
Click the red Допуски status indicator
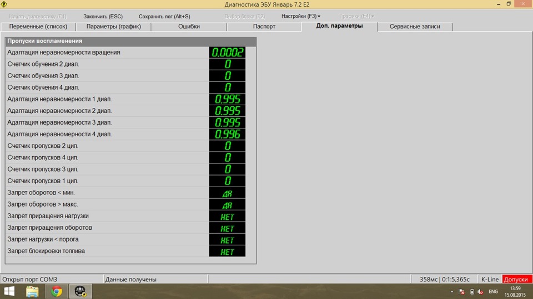coord(517,279)
